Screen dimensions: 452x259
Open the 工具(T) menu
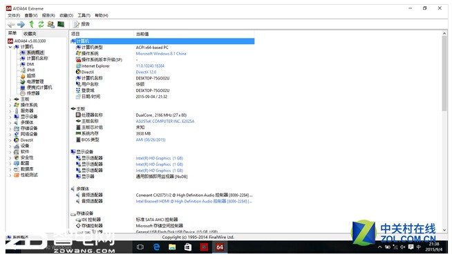(x=84, y=15)
